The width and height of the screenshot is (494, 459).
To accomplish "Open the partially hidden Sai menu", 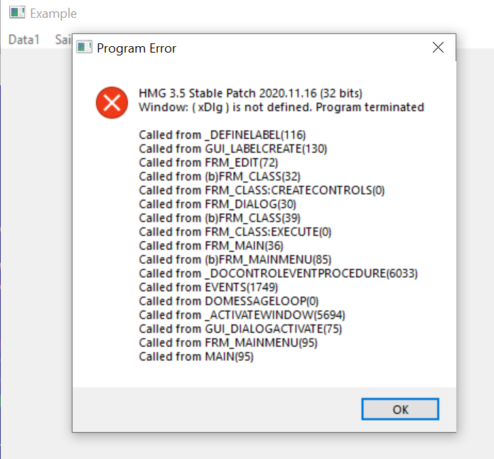I will pos(64,40).
